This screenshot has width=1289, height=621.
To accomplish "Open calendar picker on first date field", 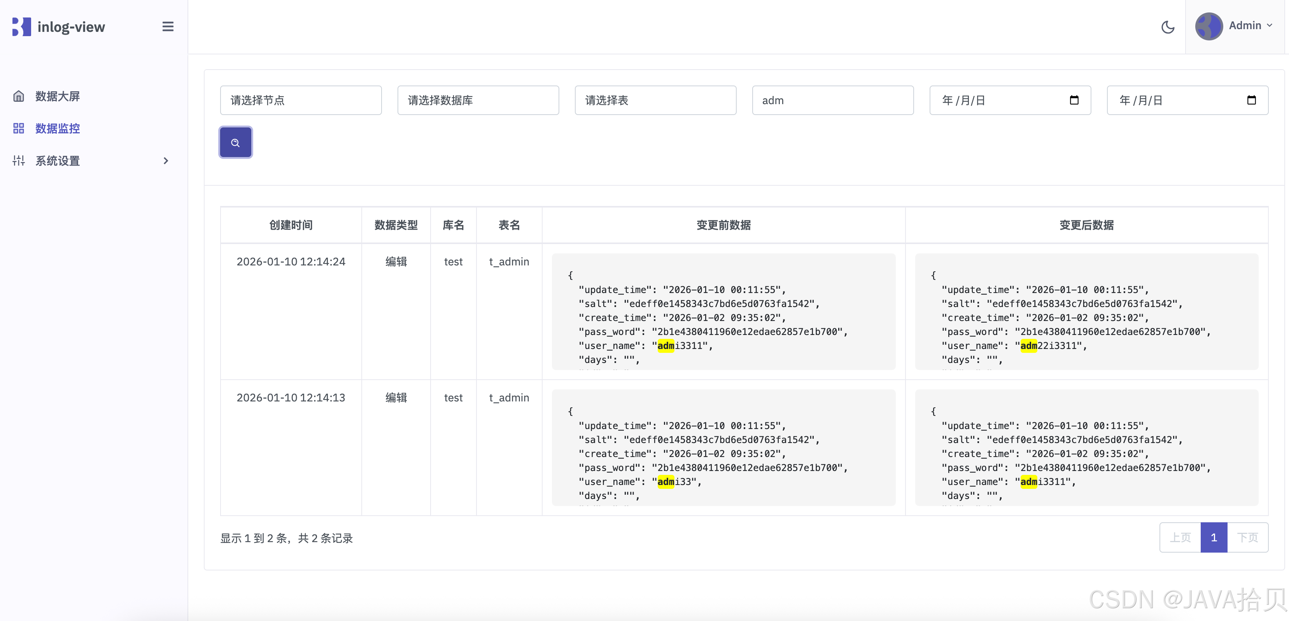I will point(1074,101).
